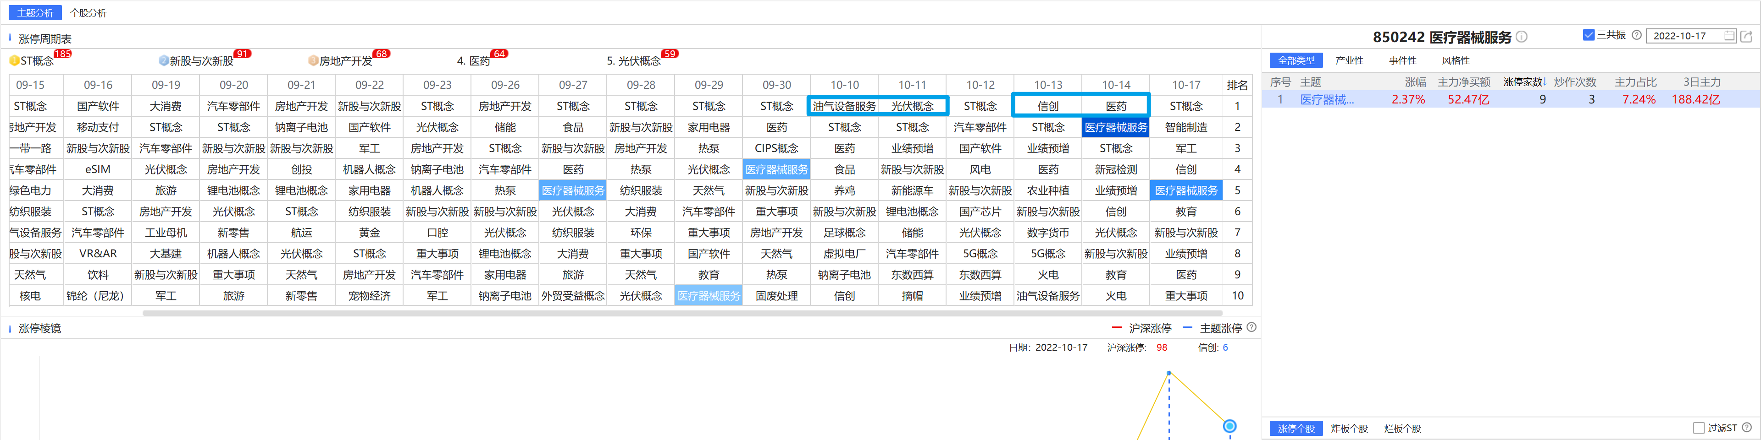Select the 风格性 filter tab
1761x440 pixels.
[1456, 60]
